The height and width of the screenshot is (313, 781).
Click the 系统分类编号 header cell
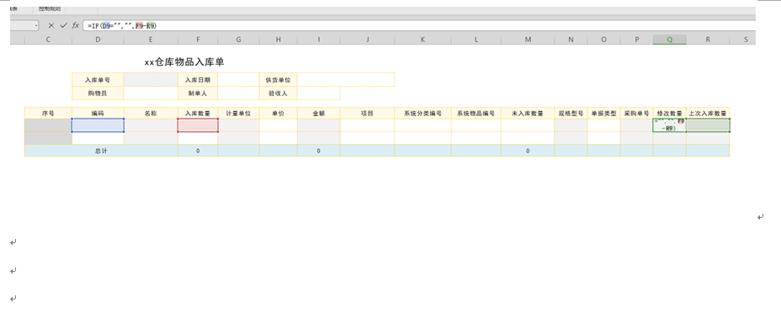422,113
